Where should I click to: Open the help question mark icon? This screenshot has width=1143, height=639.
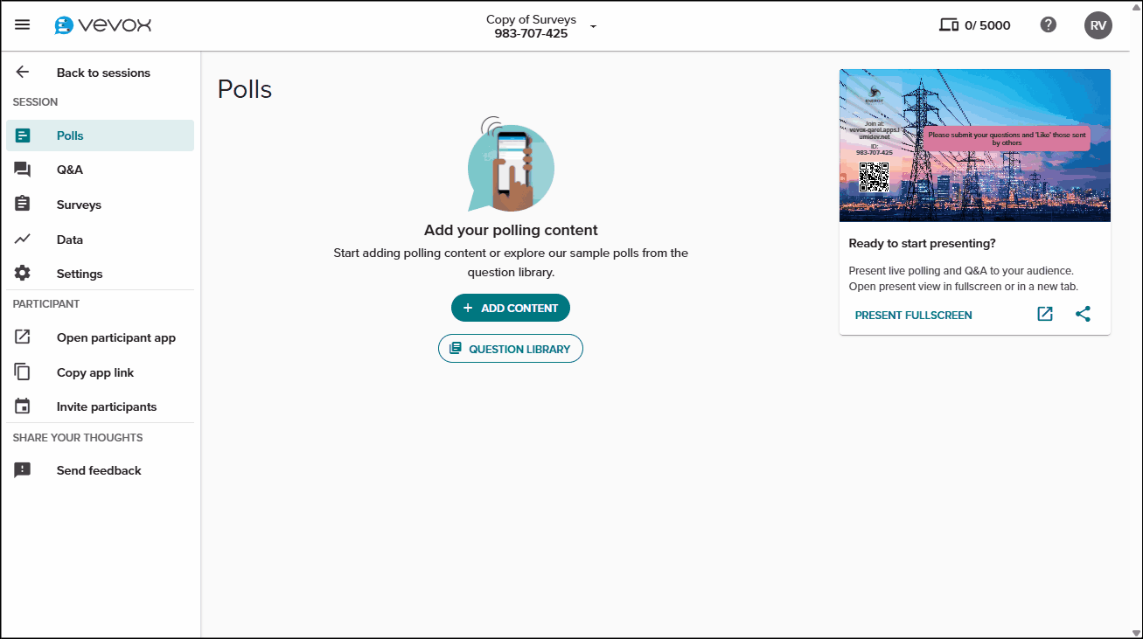[1049, 24]
